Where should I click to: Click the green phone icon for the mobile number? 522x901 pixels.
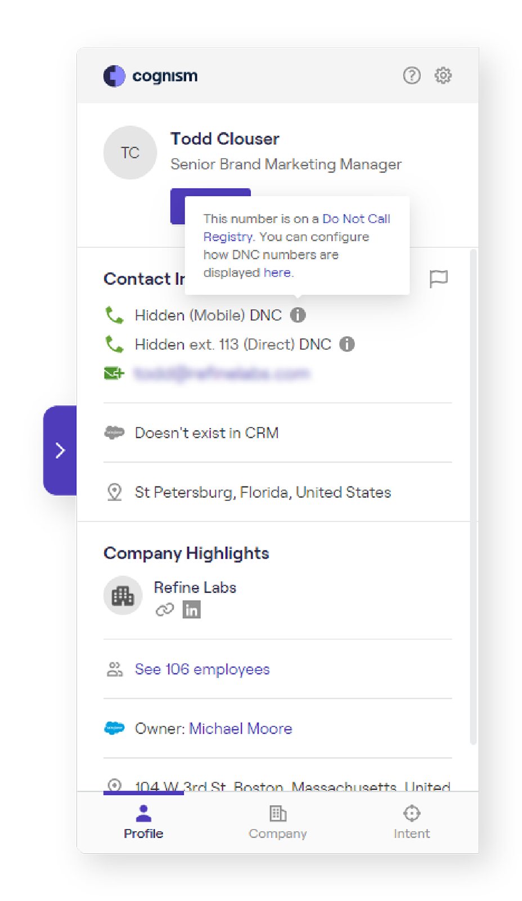click(114, 315)
